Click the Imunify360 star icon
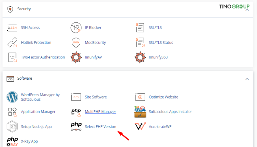The image size is (257, 147). point(140,57)
